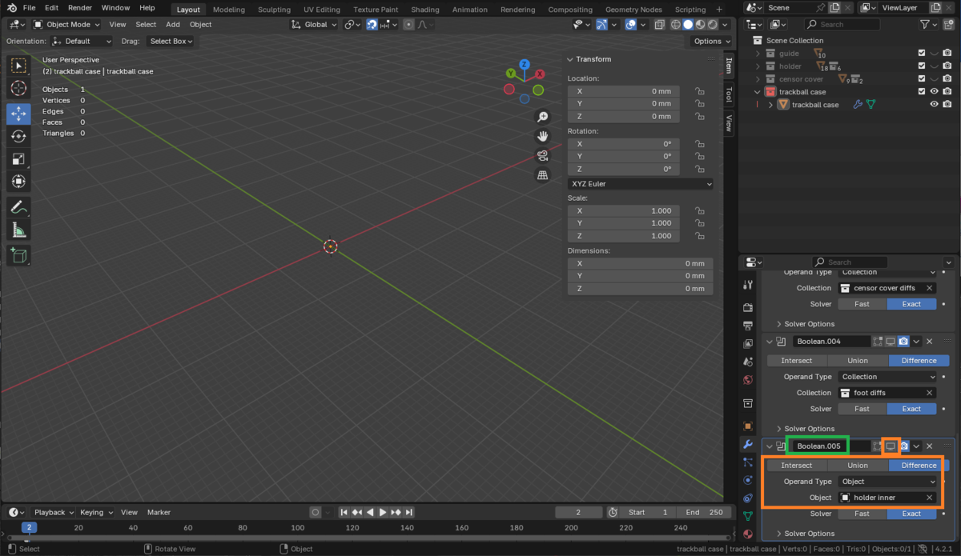Open the Object properties tab icon
Viewport: 961px width, 556px height.
tap(748, 426)
